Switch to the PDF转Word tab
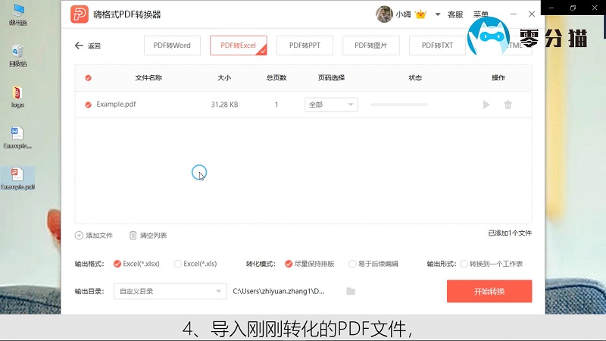The height and width of the screenshot is (341, 606). tap(172, 45)
